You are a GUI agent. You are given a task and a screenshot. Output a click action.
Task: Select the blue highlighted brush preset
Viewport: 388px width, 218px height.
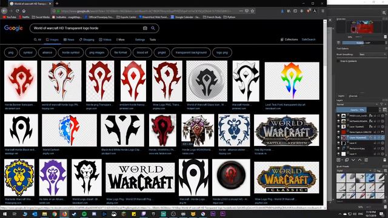point(370,177)
